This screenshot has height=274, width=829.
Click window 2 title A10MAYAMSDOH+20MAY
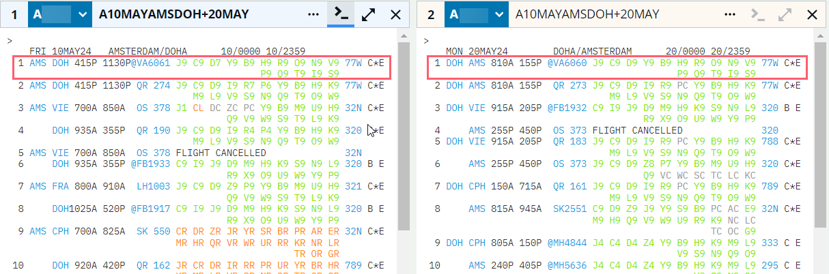click(587, 14)
